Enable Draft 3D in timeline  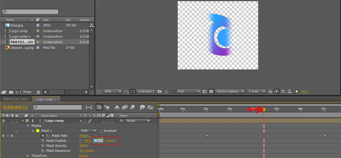[x=107, y=107]
